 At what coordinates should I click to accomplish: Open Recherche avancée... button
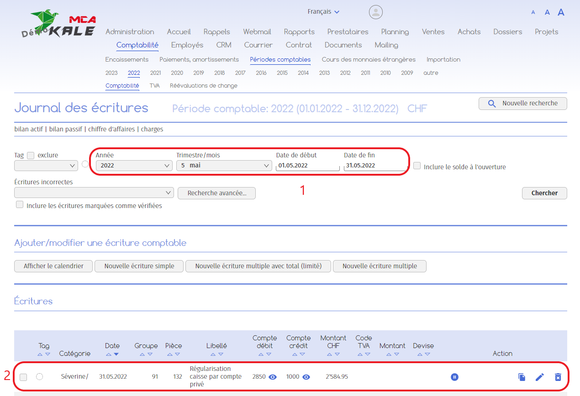tap(216, 193)
